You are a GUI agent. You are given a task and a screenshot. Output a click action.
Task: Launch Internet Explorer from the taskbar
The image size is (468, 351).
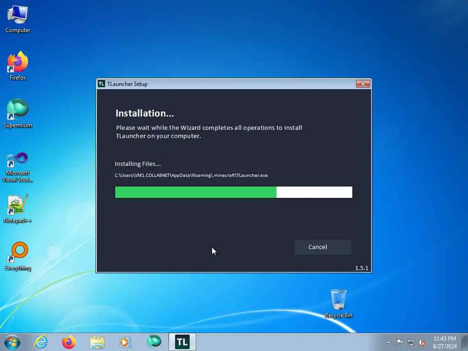tap(41, 342)
